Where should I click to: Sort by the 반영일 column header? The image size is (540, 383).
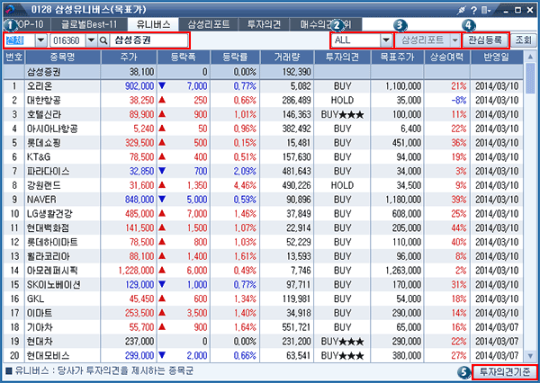coord(496,58)
